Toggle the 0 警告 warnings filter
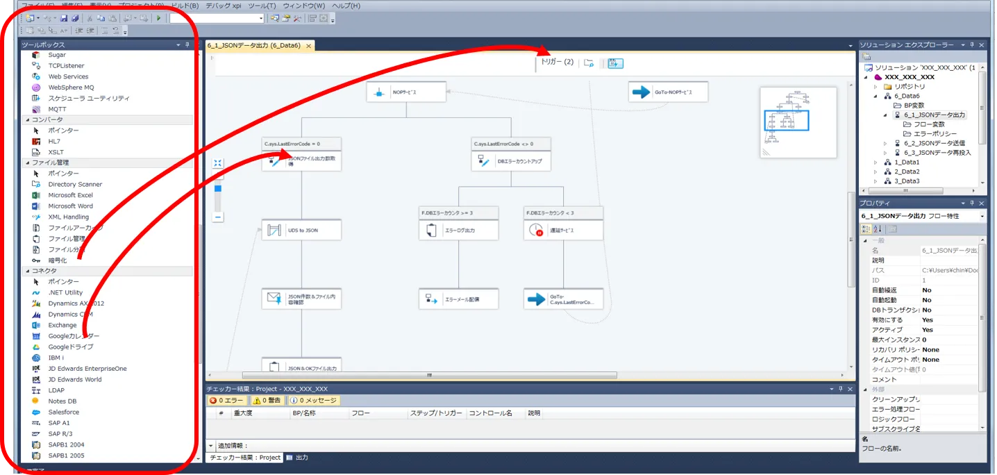This screenshot has width=997, height=475. coord(267,401)
